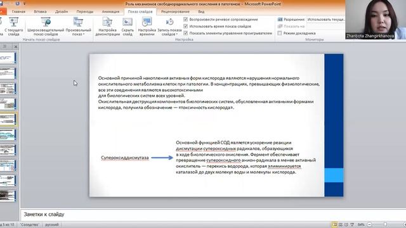Click the Заметки к слайду notes field
406x228 pixels.
click(x=213, y=214)
